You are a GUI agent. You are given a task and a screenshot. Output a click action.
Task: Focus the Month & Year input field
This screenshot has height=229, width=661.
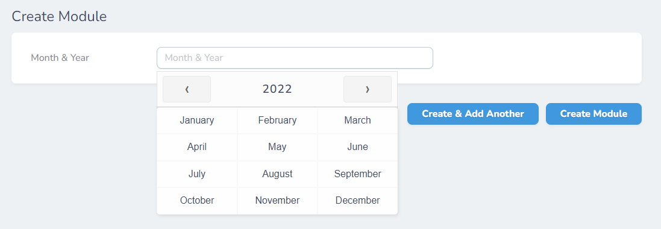point(295,58)
